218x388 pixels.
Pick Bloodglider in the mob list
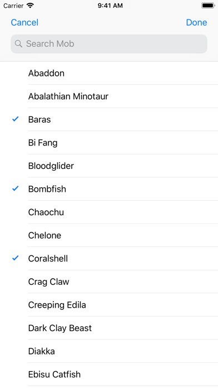(109, 166)
